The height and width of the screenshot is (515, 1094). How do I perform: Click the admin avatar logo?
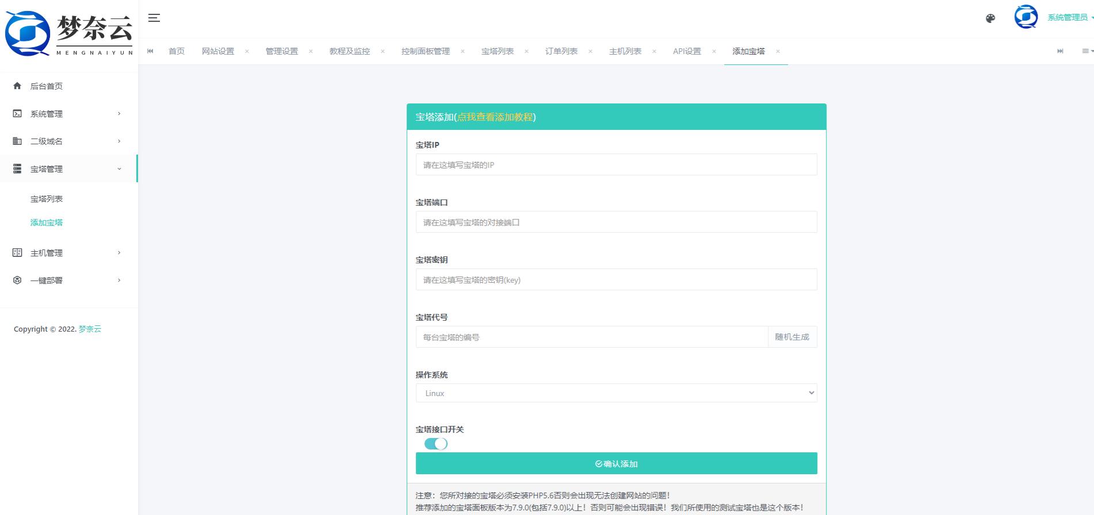click(x=1026, y=17)
